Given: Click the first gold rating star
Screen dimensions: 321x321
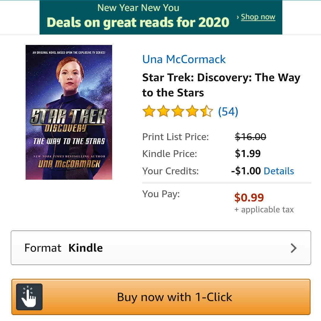Looking at the screenshot, I should pyautogui.click(x=149, y=111).
